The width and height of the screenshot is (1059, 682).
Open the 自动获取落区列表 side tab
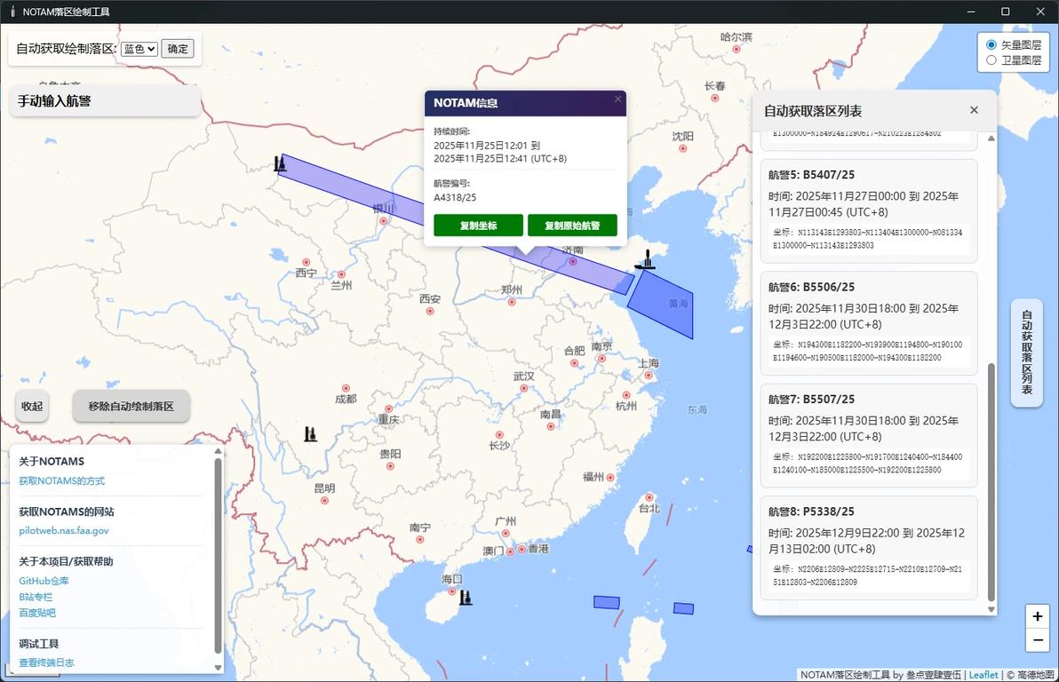pyautogui.click(x=1027, y=353)
